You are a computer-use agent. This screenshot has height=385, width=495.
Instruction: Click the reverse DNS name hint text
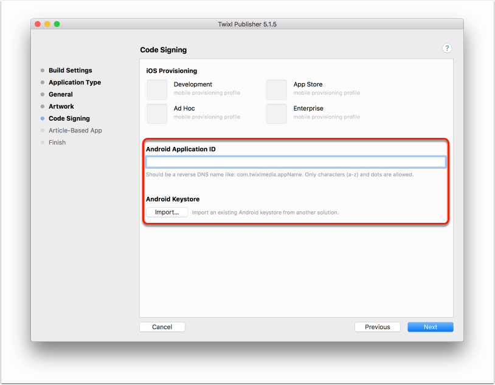(x=280, y=174)
